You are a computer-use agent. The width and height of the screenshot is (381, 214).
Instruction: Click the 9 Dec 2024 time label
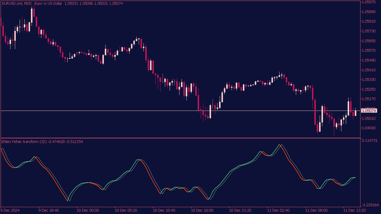[x=10, y=210]
